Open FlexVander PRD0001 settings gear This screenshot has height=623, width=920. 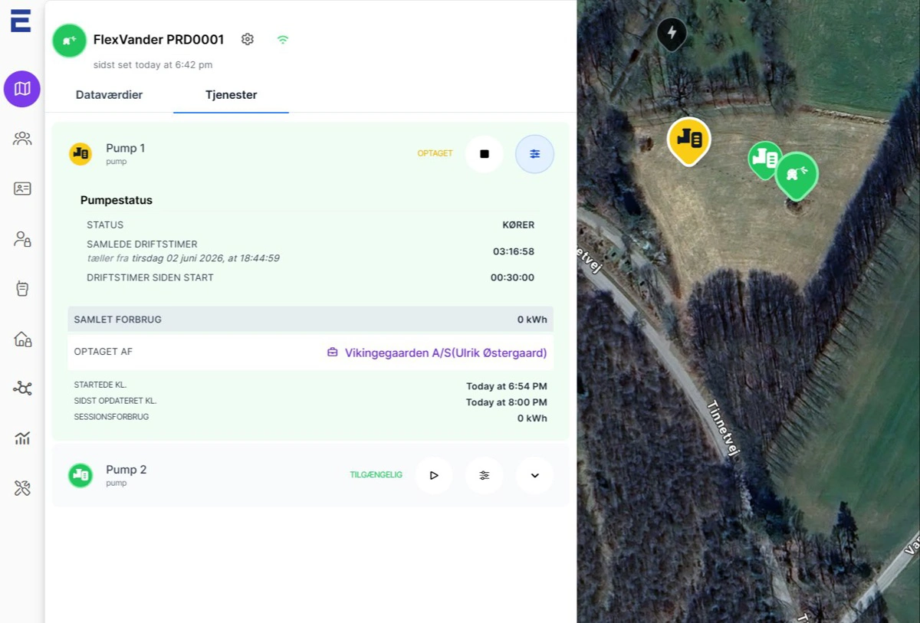point(247,39)
